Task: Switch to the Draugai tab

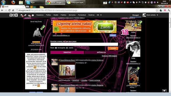Action: tap(135, 15)
